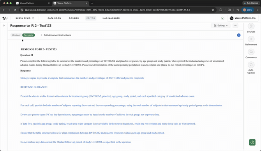Open a new browser tab
Viewport: 261px width, 151px height.
(x=92, y=3)
